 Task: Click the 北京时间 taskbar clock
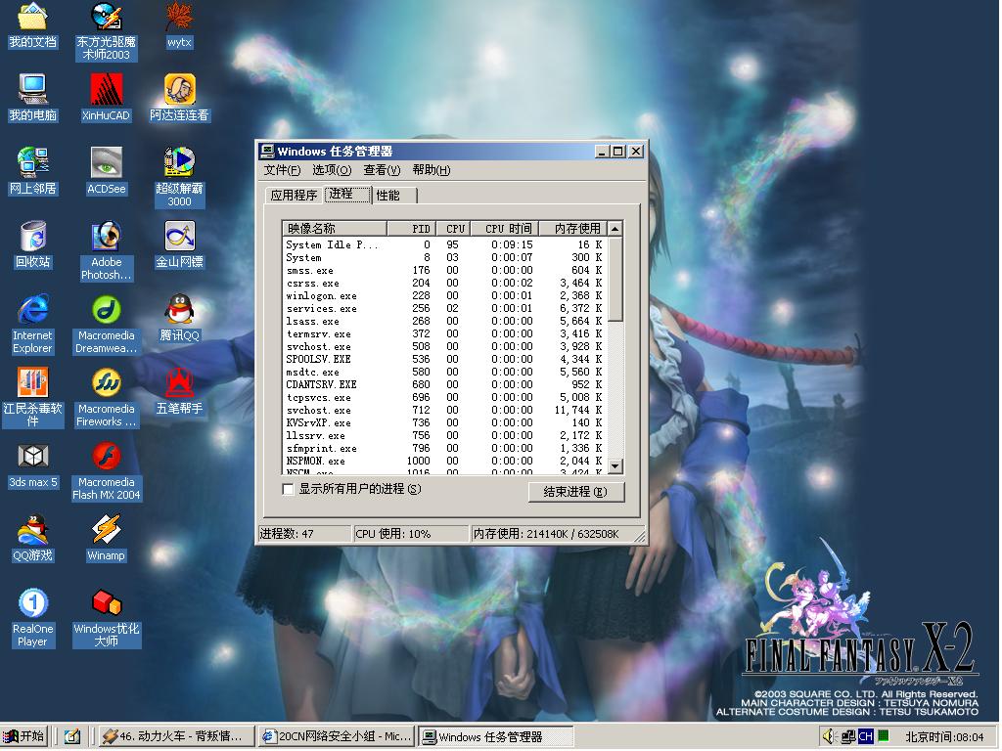pyautogui.click(x=944, y=737)
